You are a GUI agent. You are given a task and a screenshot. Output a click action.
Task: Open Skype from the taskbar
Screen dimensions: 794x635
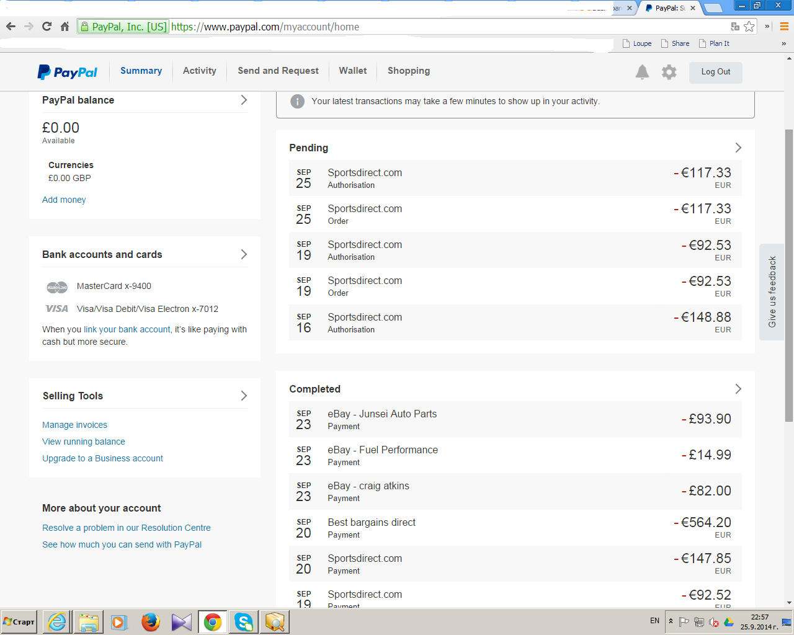[x=243, y=621]
